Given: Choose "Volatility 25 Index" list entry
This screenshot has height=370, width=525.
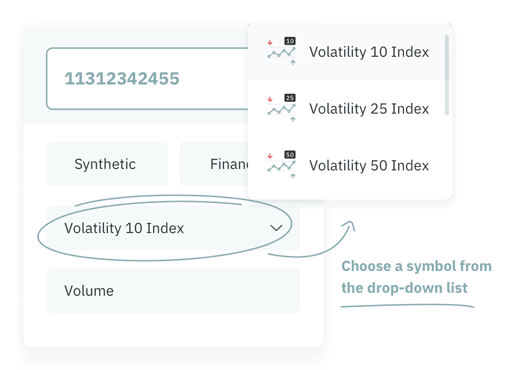Looking at the screenshot, I should [x=369, y=109].
